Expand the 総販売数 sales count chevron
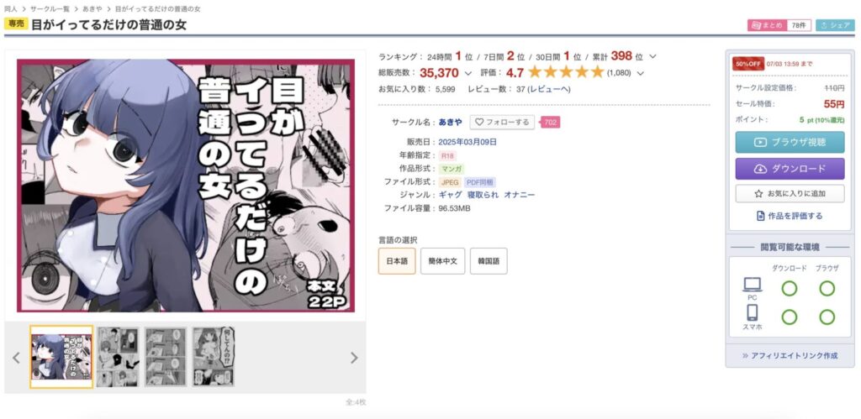Screen dimensions: 861x419 click(467, 73)
